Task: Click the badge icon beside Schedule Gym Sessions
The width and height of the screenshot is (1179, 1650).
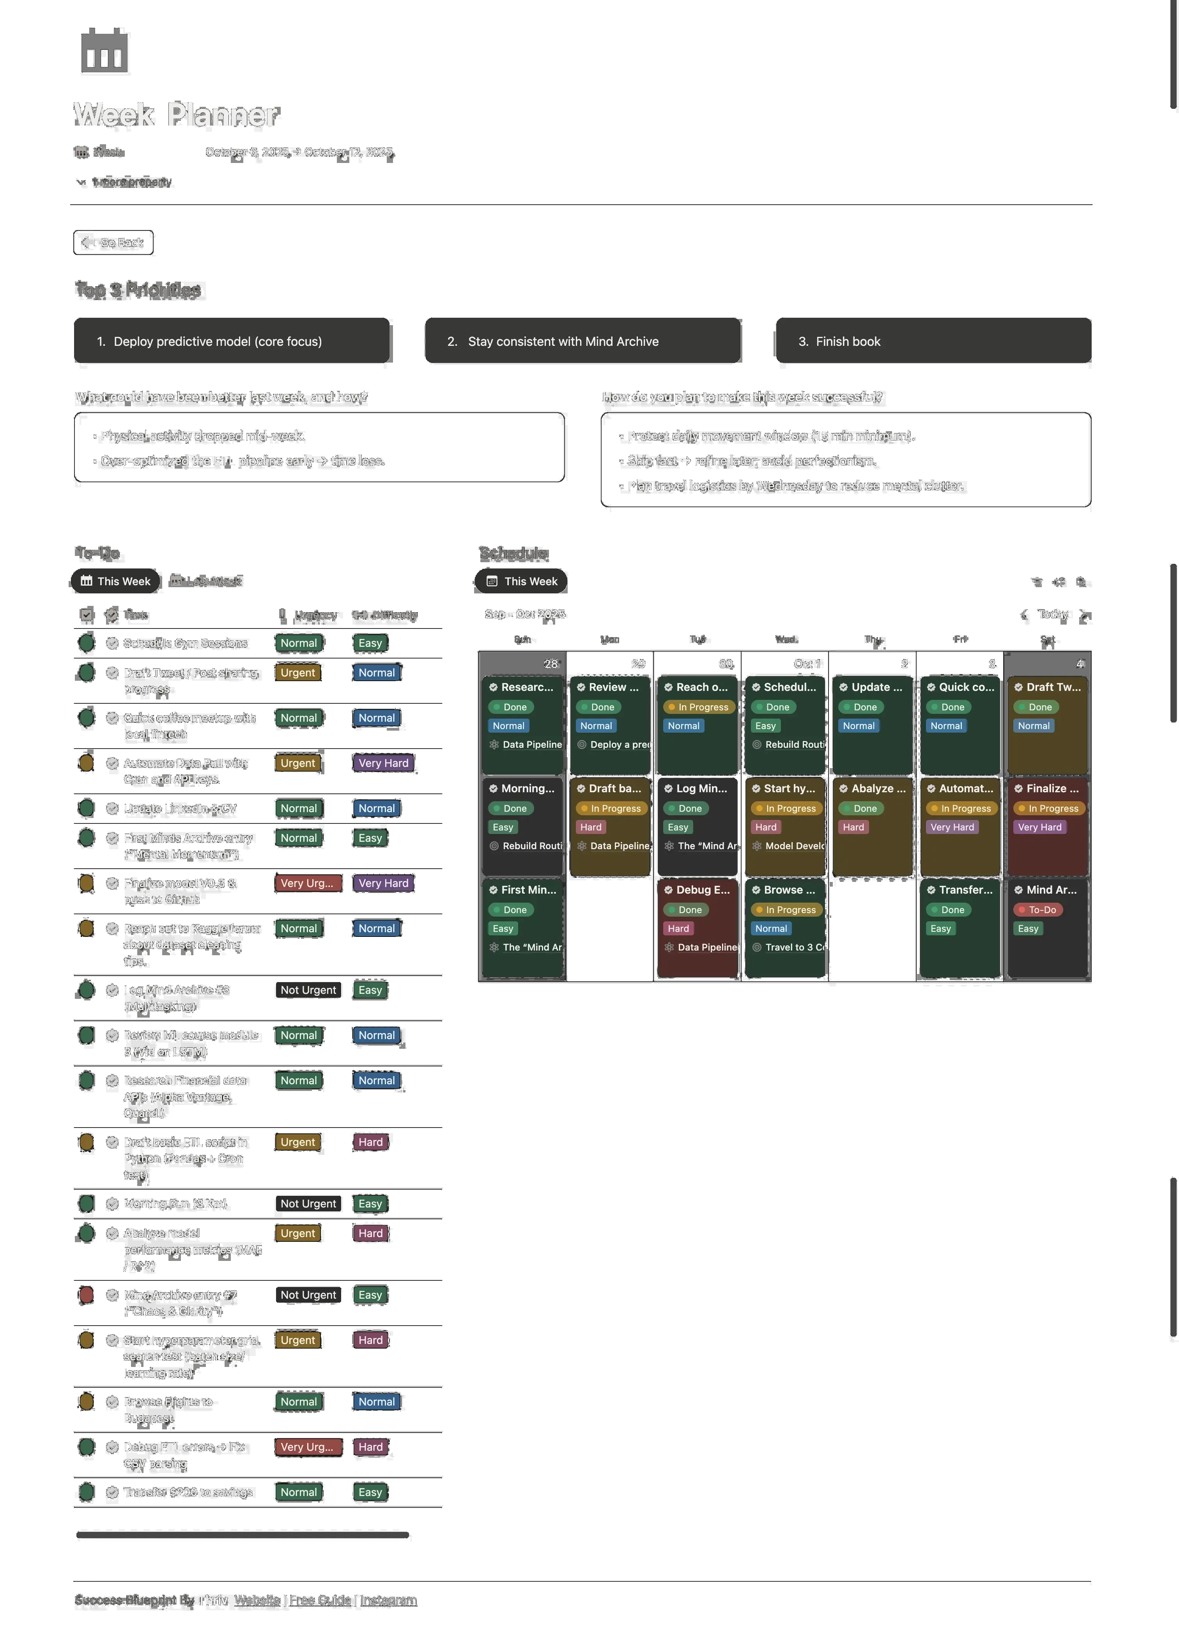Action: pyautogui.click(x=112, y=643)
